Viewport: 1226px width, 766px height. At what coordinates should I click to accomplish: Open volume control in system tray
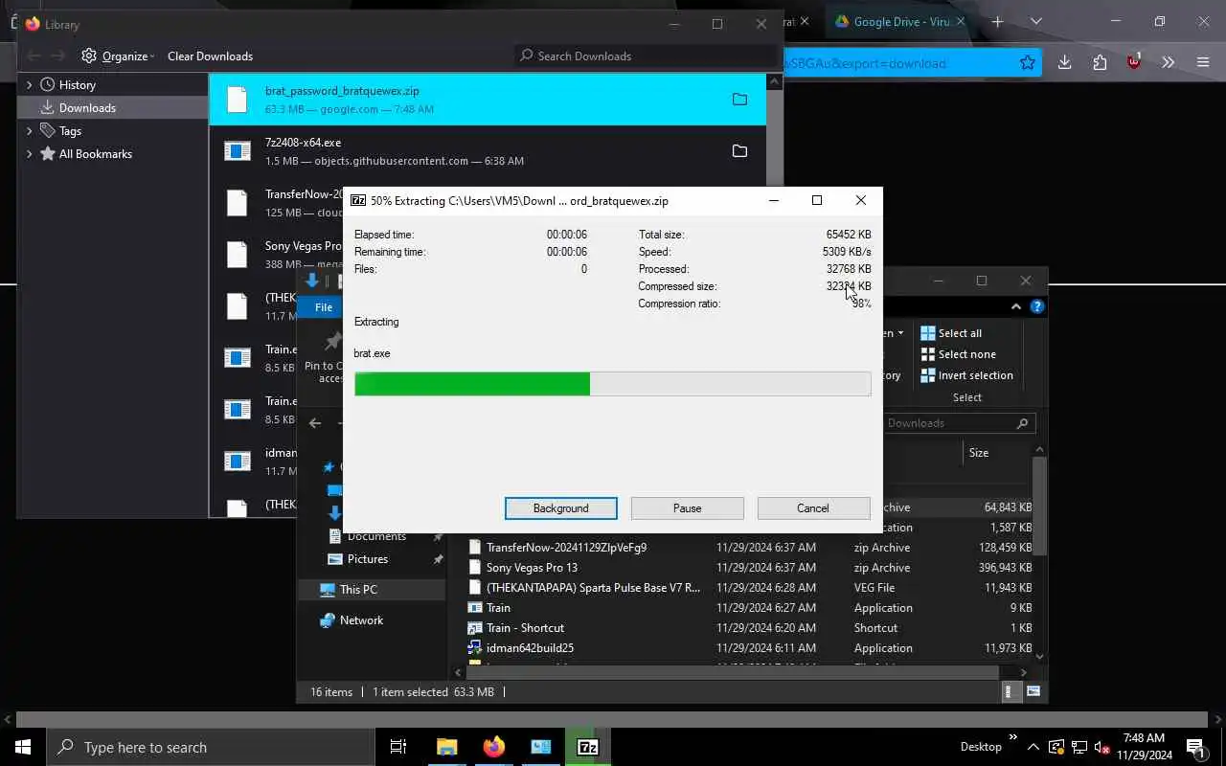[x=1102, y=747]
